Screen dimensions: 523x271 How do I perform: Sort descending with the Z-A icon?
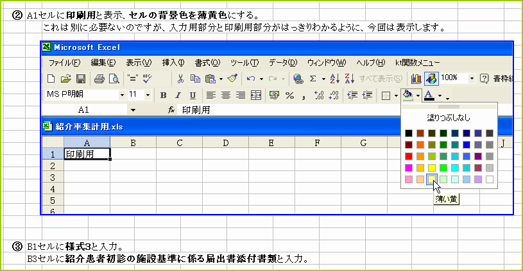[x=349, y=79]
